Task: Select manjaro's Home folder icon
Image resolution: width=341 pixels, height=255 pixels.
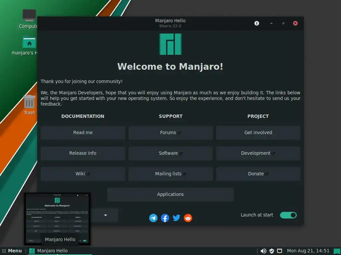Action: pos(29,42)
